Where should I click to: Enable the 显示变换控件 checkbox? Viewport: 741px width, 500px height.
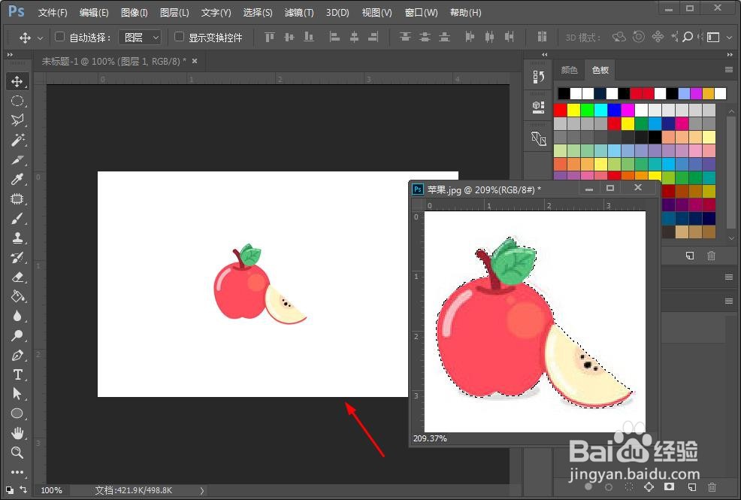179,36
